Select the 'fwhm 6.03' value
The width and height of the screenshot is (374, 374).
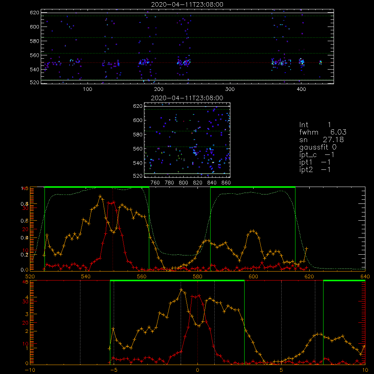click(x=323, y=132)
